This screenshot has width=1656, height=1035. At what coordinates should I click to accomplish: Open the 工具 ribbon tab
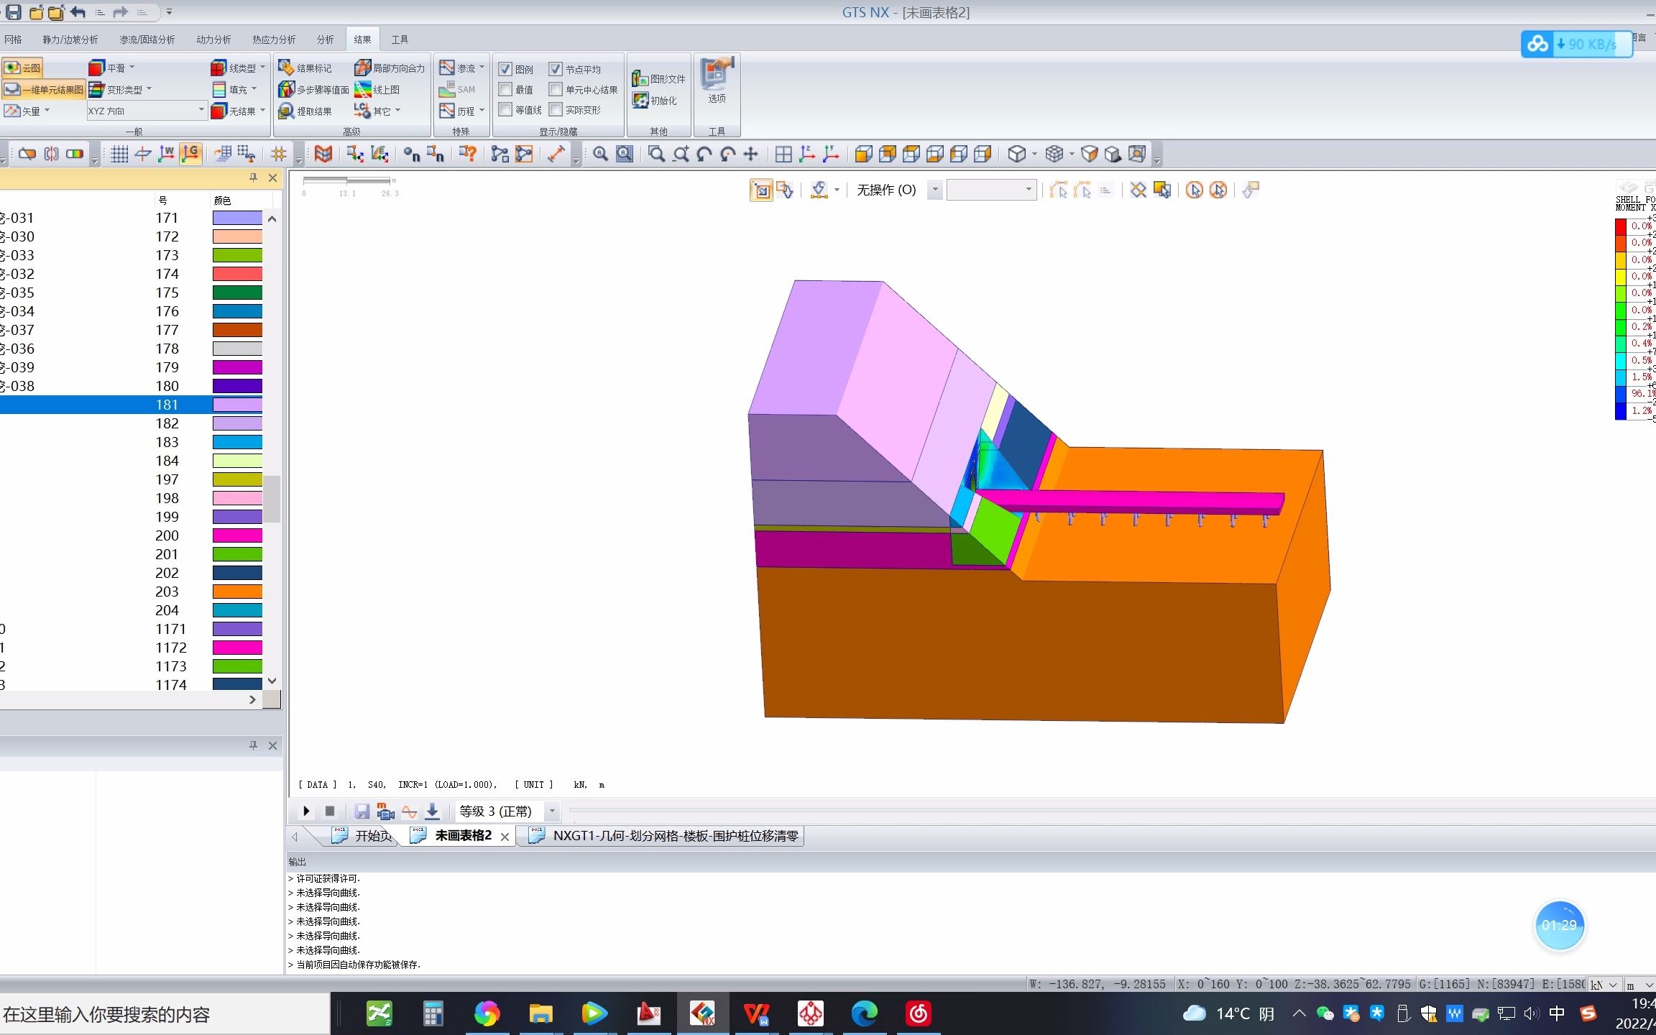(400, 40)
